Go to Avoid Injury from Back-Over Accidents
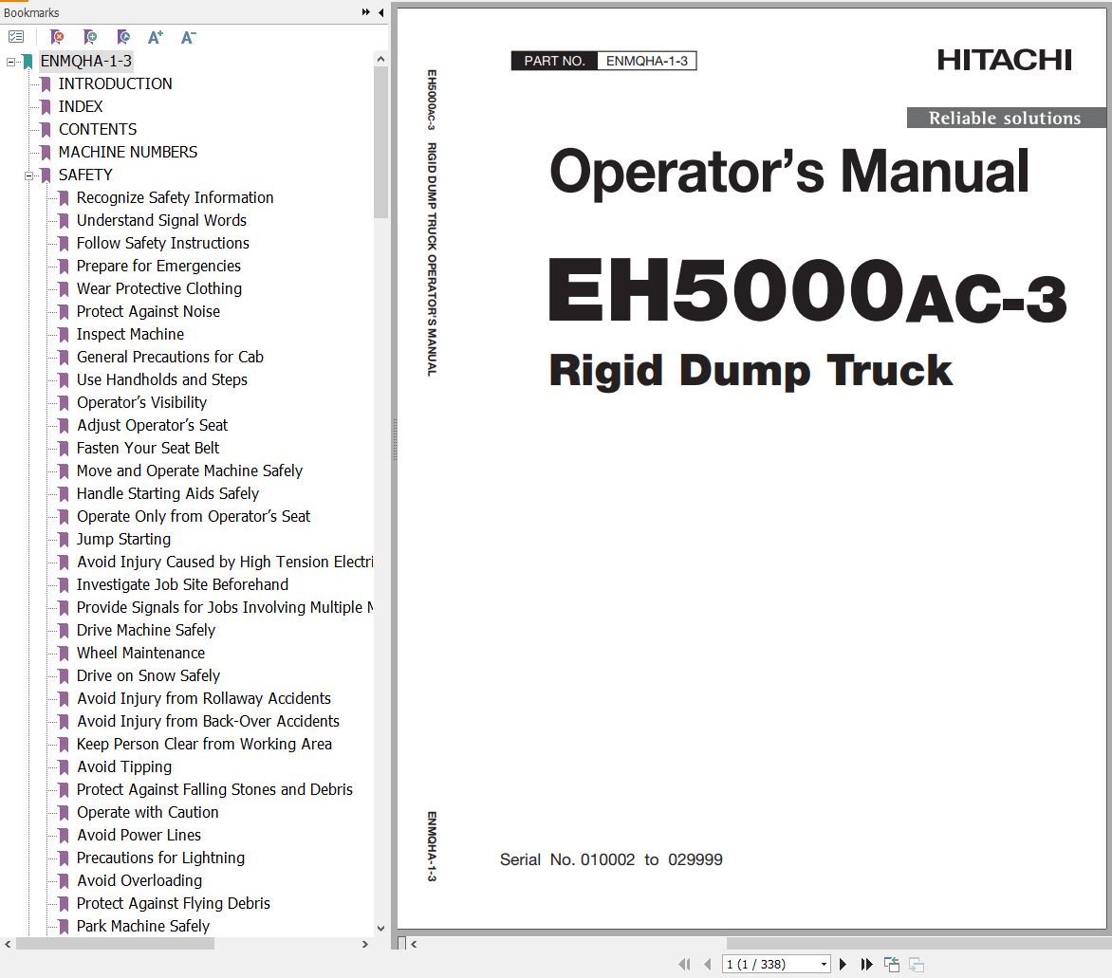This screenshot has width=1112, height=978. pyautogui.click(x=208, y=721)
